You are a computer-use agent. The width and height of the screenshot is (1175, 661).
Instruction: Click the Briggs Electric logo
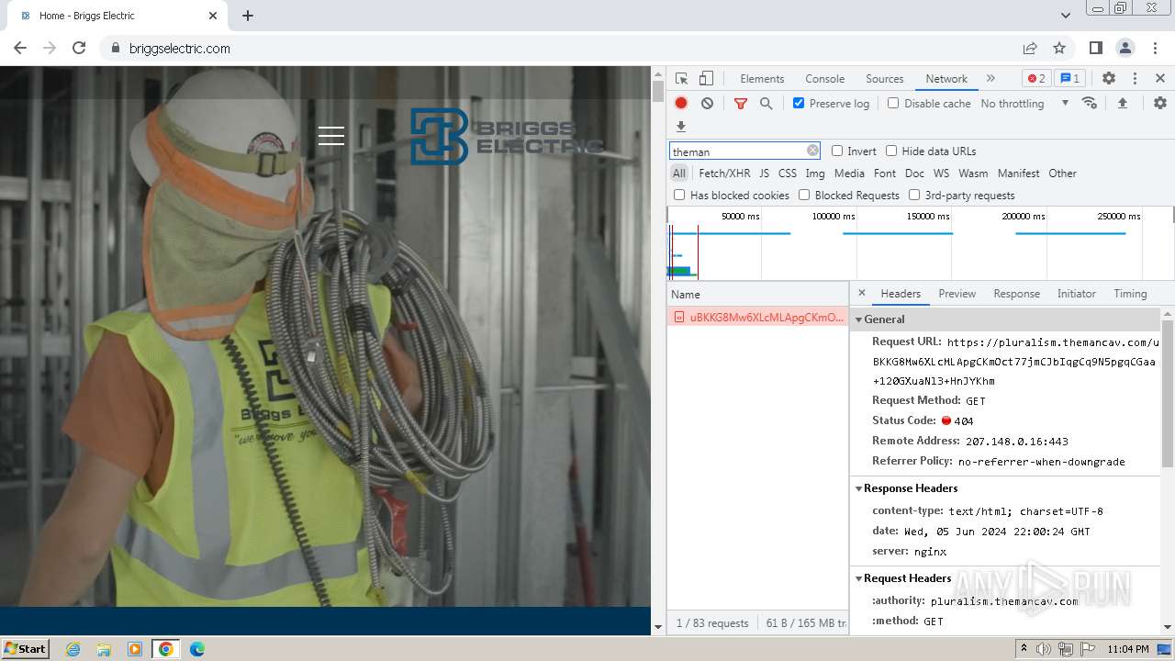pos(506,137)
